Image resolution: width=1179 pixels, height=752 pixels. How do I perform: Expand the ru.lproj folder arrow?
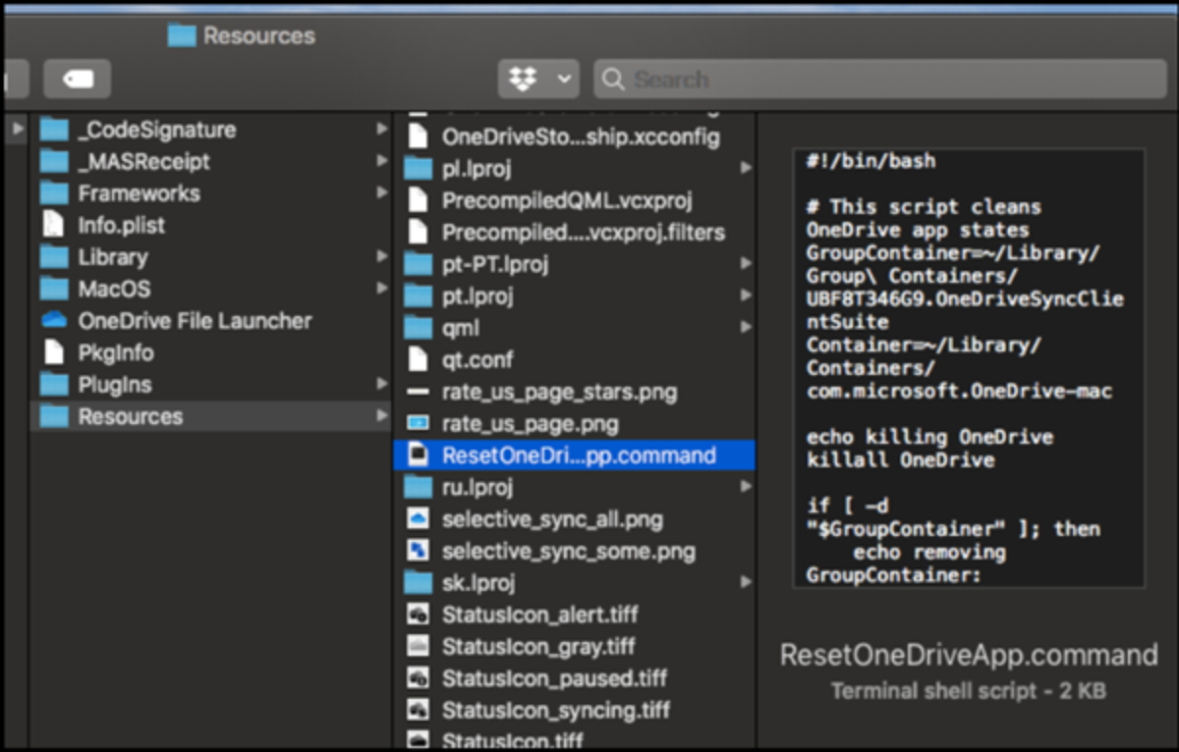[x=746, y=487]
